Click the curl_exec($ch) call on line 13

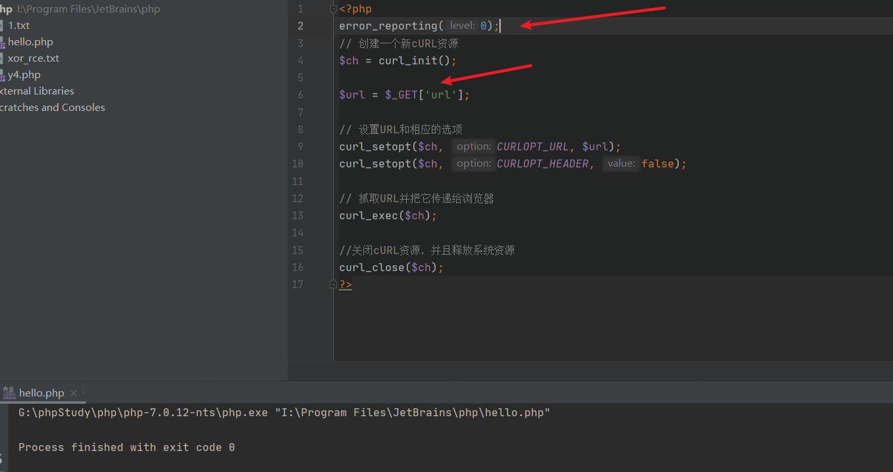click(x=385, y=215)
